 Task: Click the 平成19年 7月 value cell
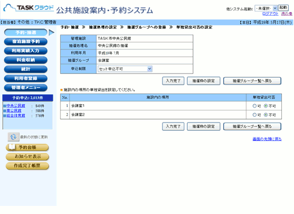click(145, 53)
